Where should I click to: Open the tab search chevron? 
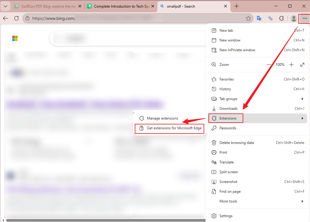coord(5,6)
